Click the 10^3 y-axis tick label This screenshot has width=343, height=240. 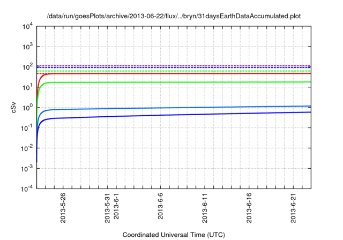[x=27, y=47]
